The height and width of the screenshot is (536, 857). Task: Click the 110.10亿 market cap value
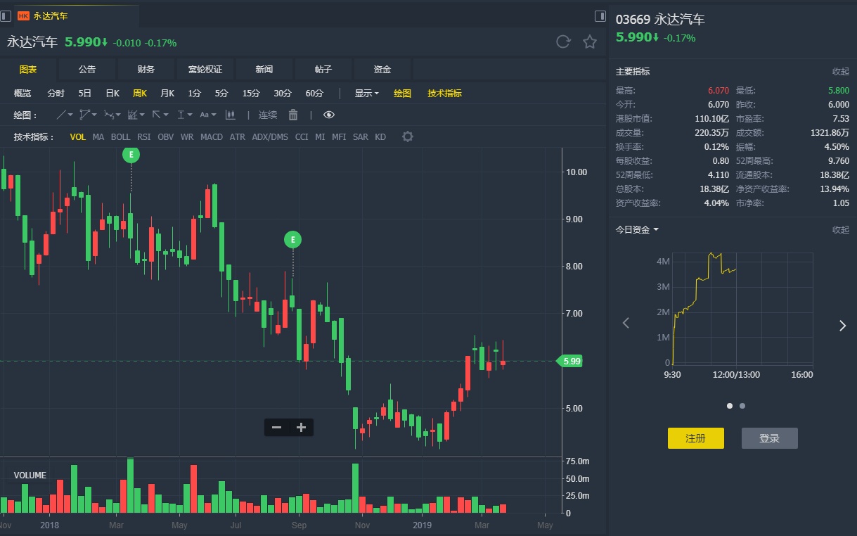[712, 118]
